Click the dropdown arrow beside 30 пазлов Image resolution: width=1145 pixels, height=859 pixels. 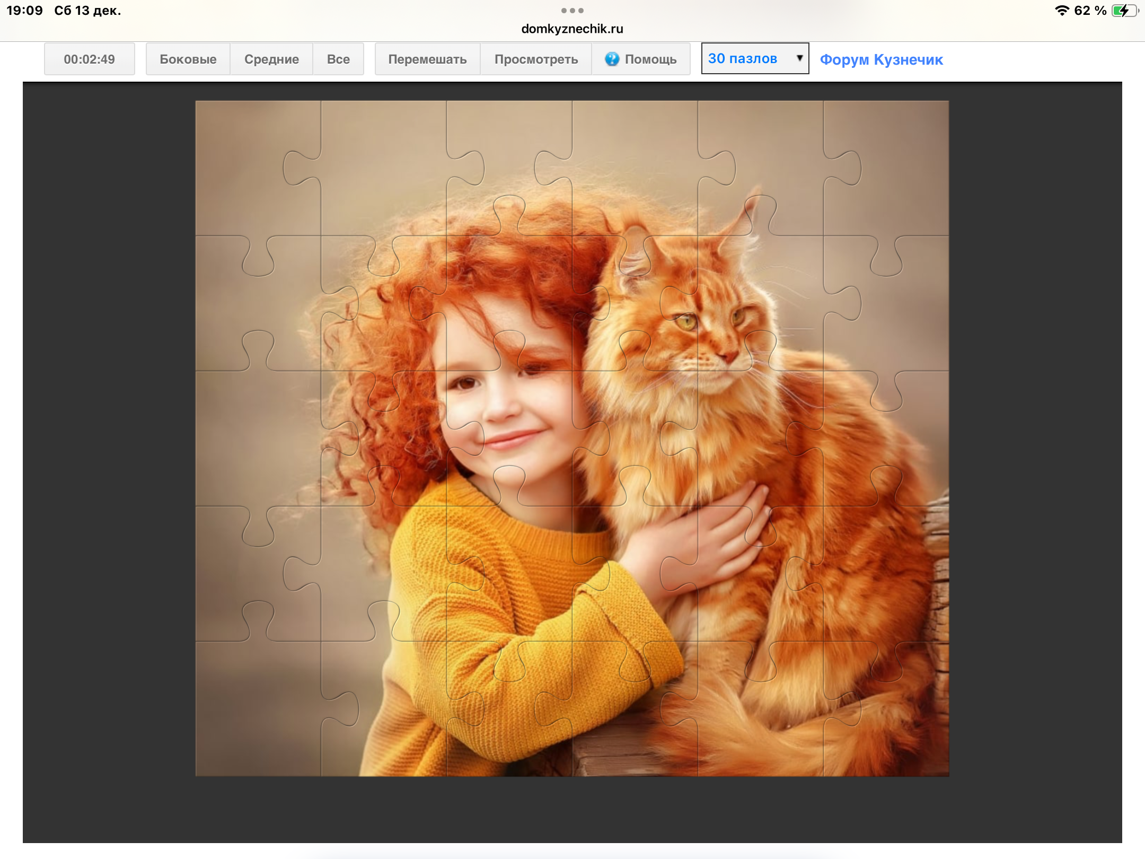pos(799,58)
